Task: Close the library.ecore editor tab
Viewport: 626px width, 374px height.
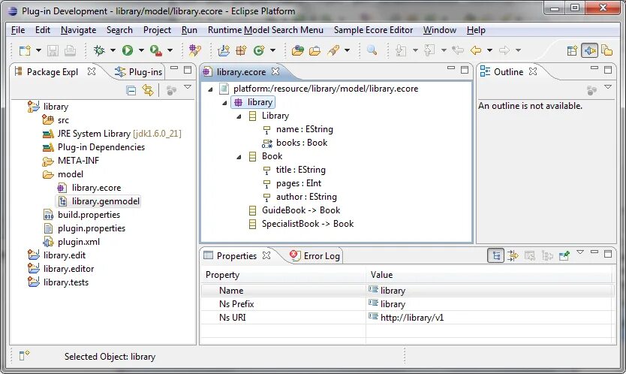Action: point(275,71)
